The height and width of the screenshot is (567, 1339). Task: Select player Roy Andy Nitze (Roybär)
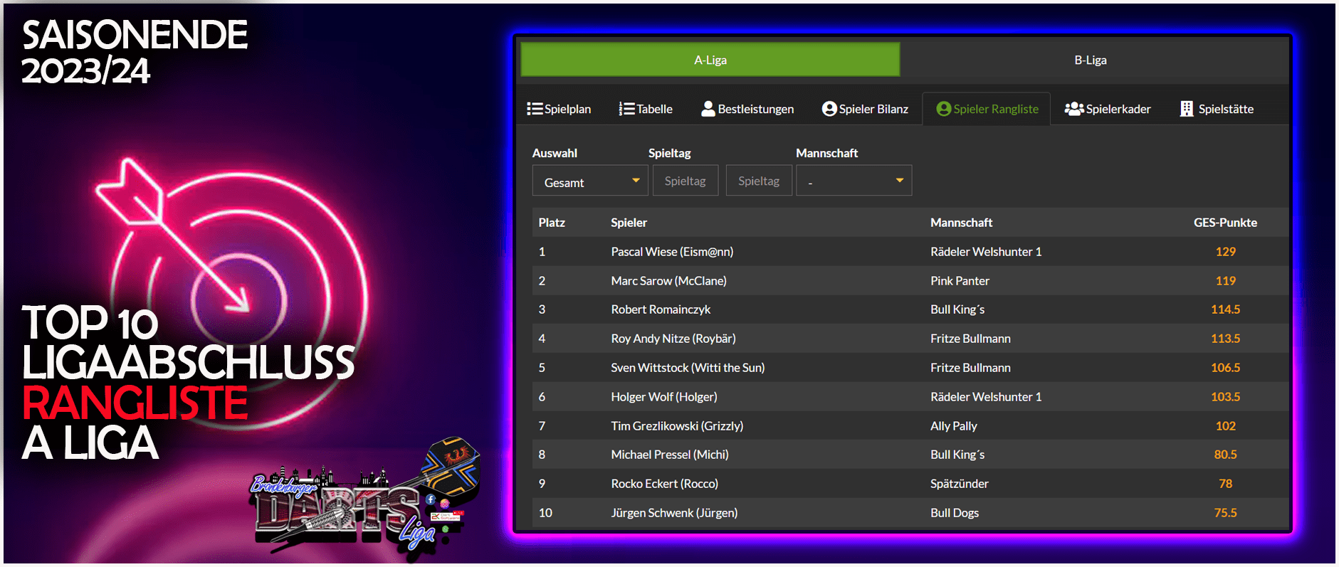pos(673,339)
